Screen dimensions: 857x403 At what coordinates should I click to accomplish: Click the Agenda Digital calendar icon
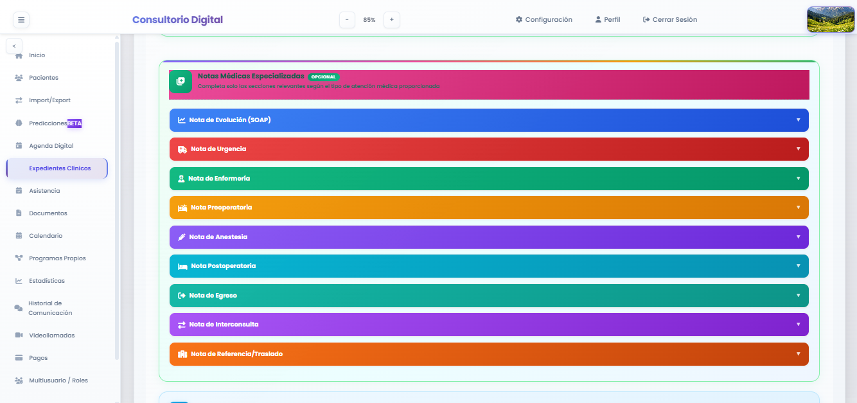pos(19,146)
